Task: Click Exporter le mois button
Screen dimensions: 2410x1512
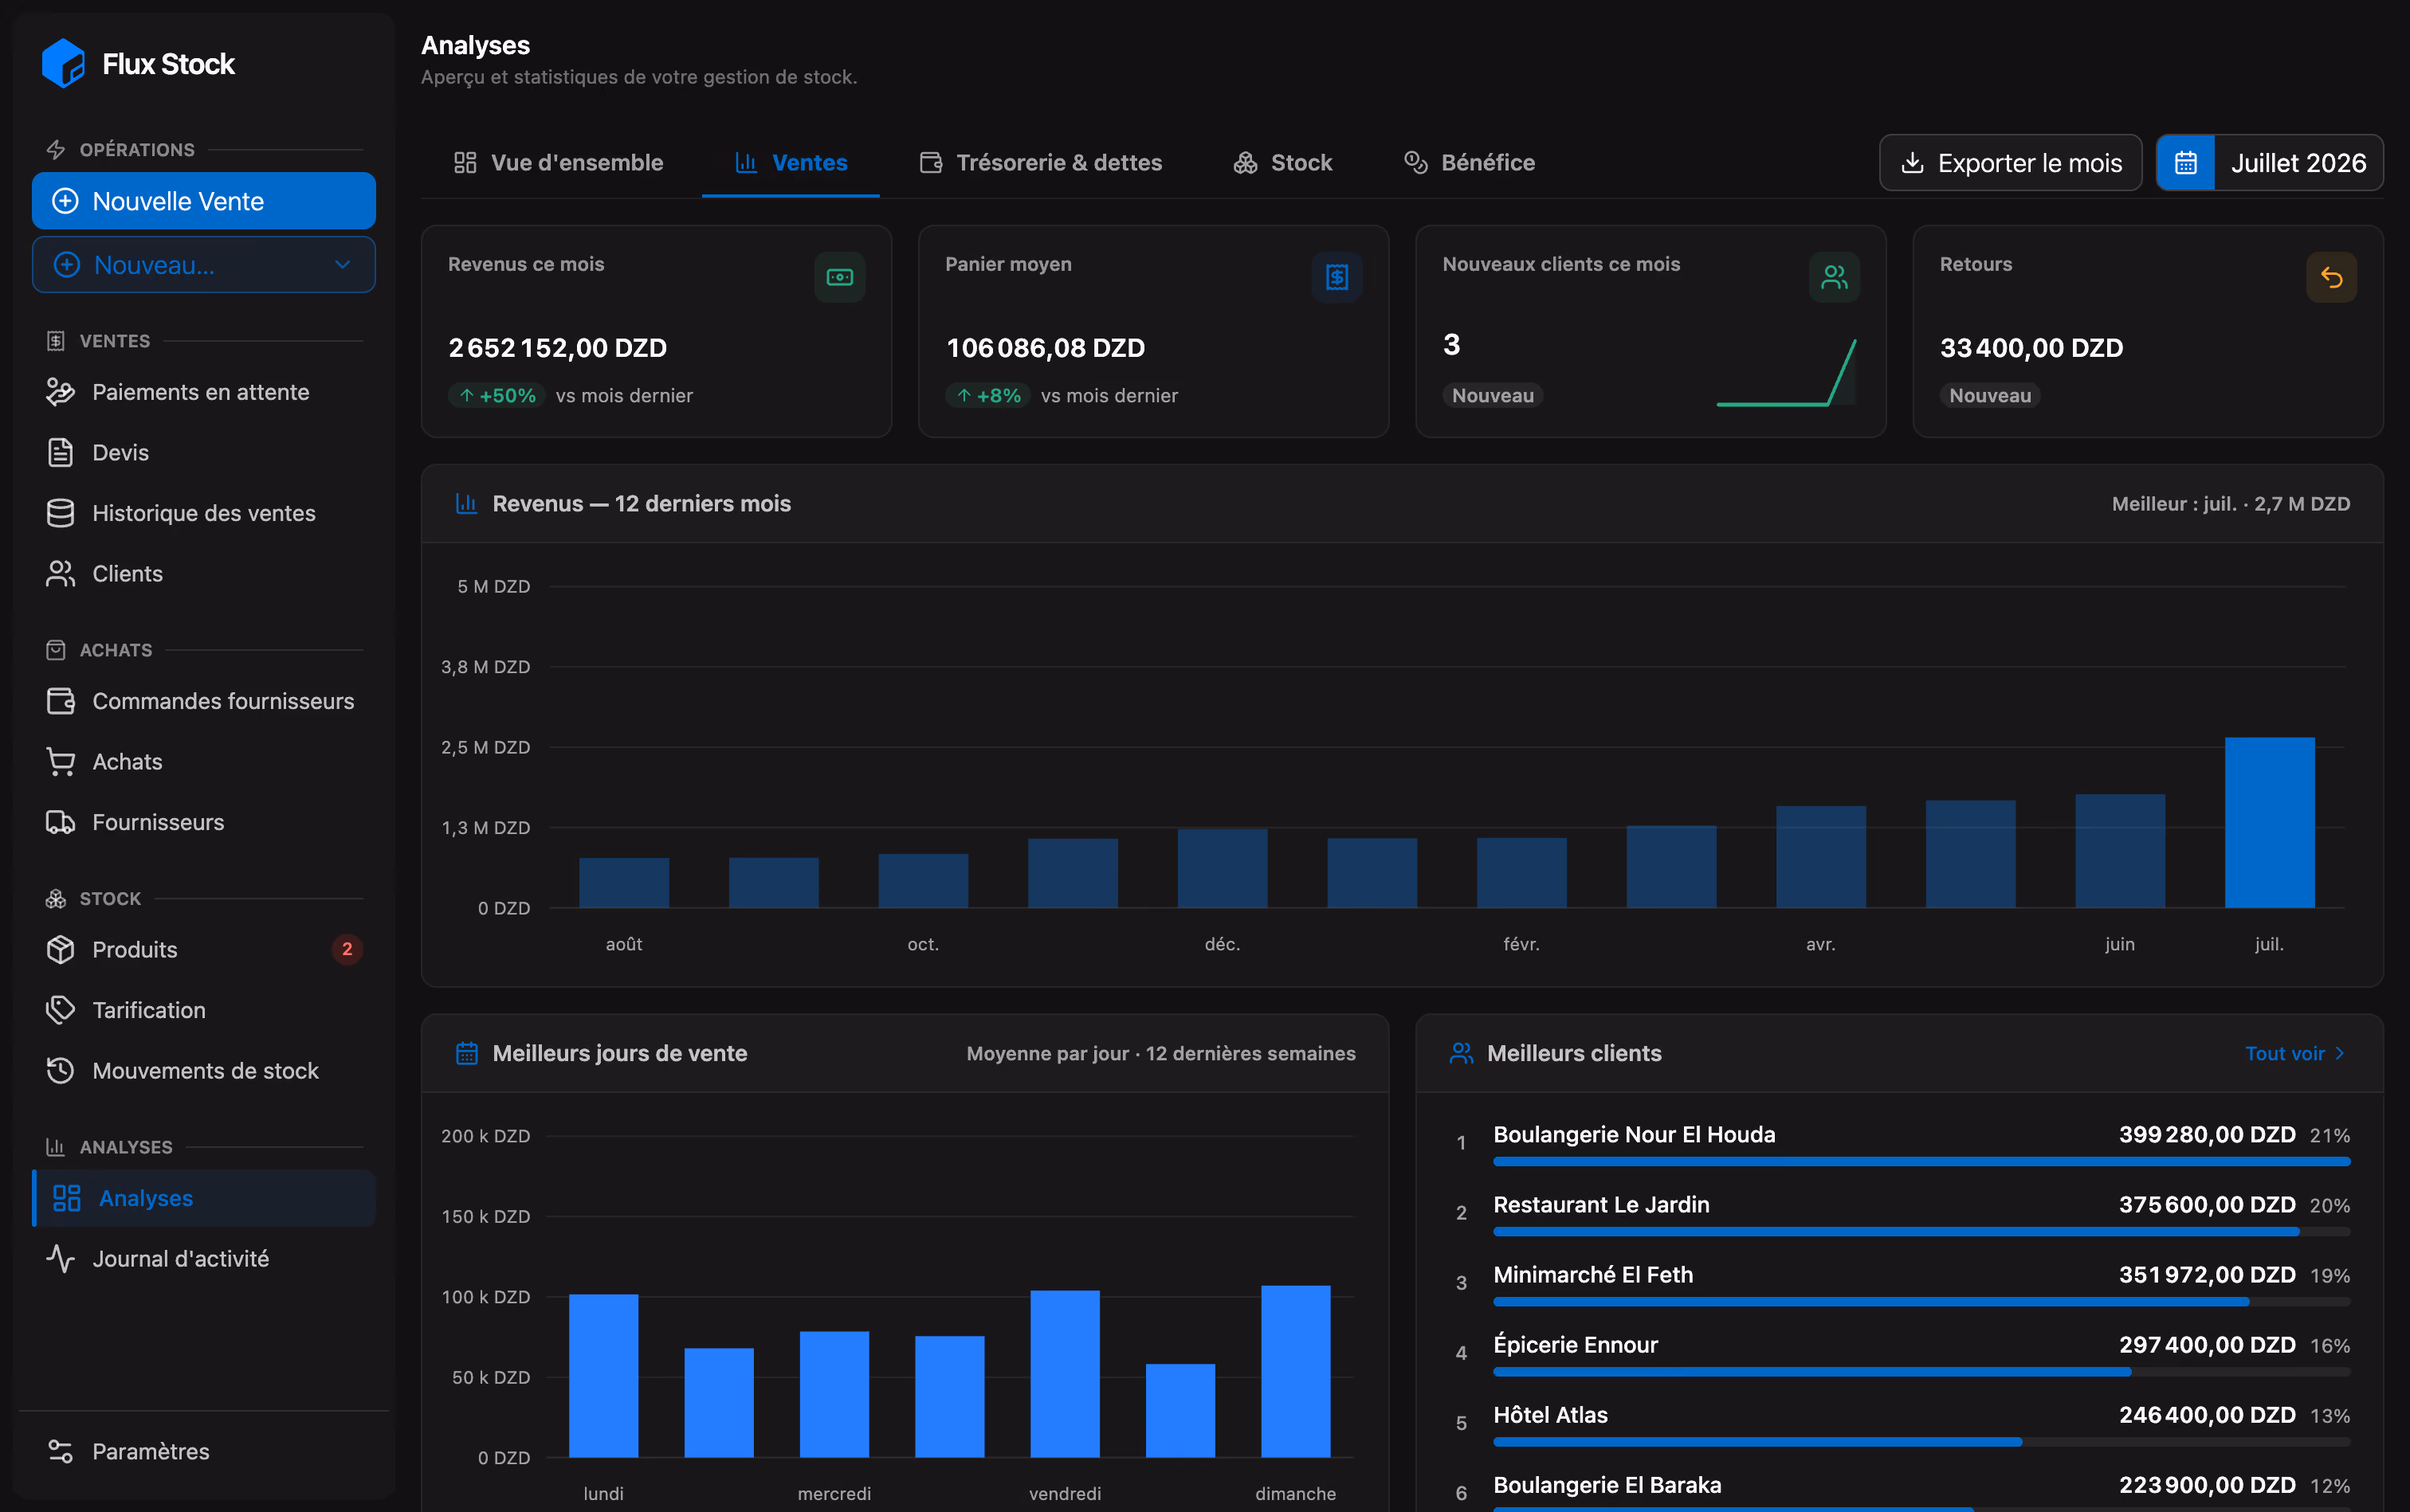Action: coord(2010,163)
